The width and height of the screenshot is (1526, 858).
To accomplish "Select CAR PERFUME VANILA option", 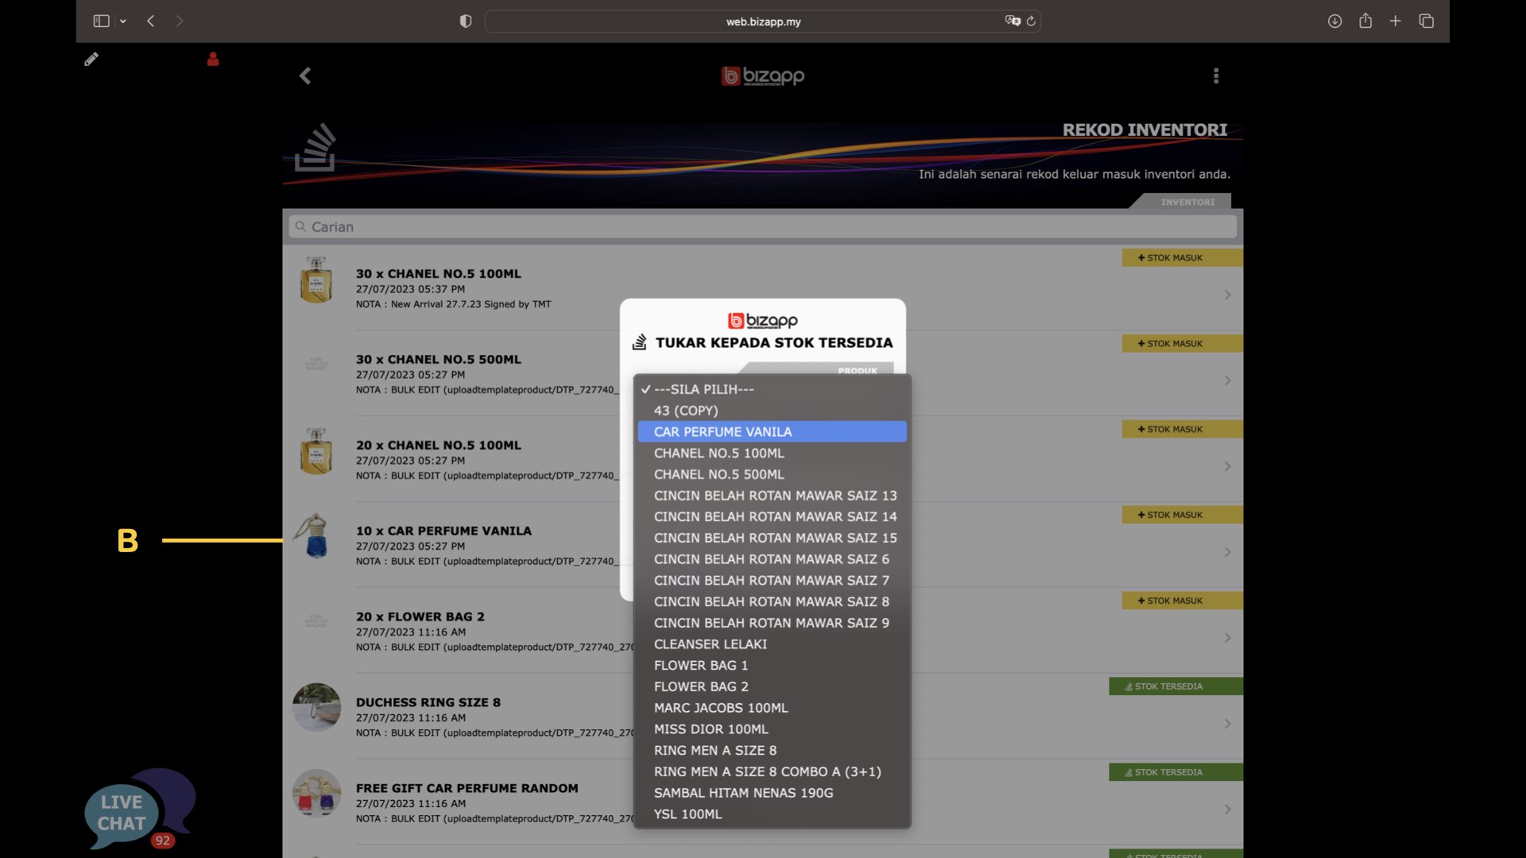I will click(x=772, y=431).
